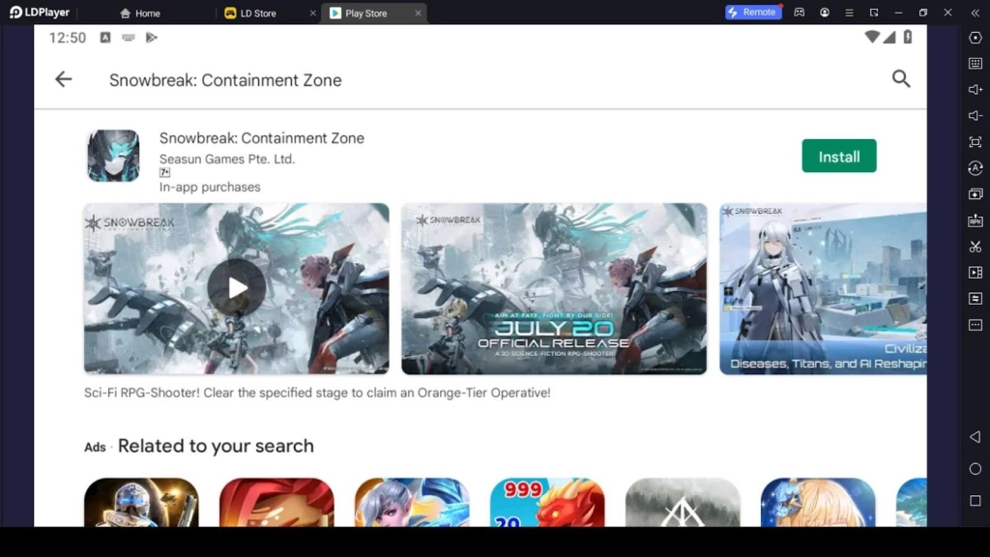The width and height of the screenshot is (990, 557).
Task: Click the green Install button
Action: 838,156
